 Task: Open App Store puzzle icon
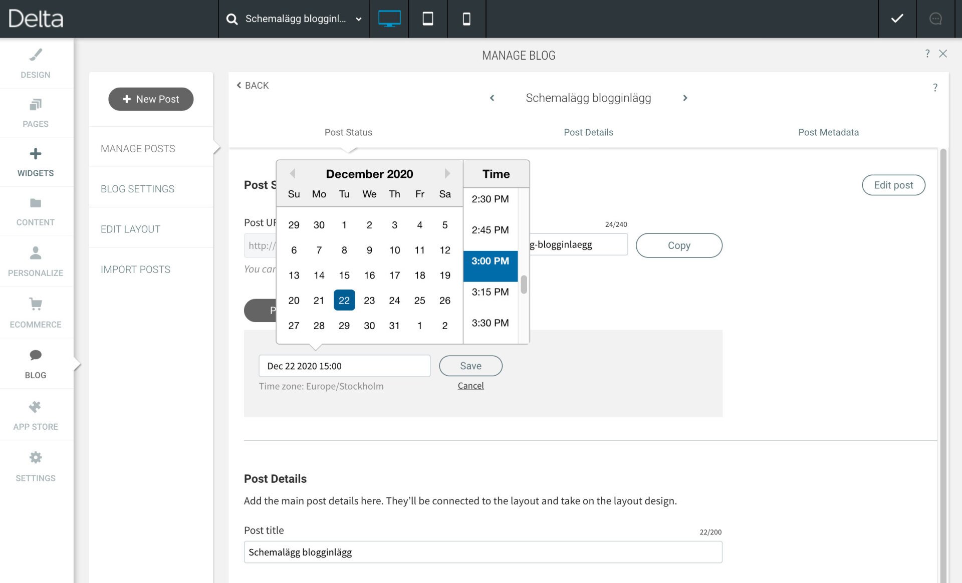36,407
